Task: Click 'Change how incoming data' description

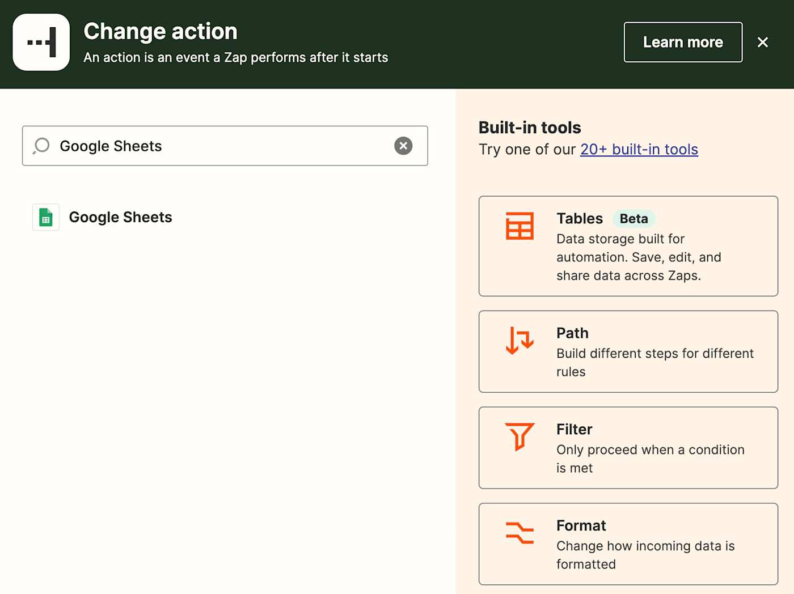Action: [x=645, y=555]
